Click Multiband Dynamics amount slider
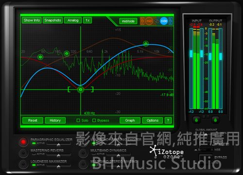Viewport: 243px width, 175px height. pyautogui.click(x=119, y=156)
